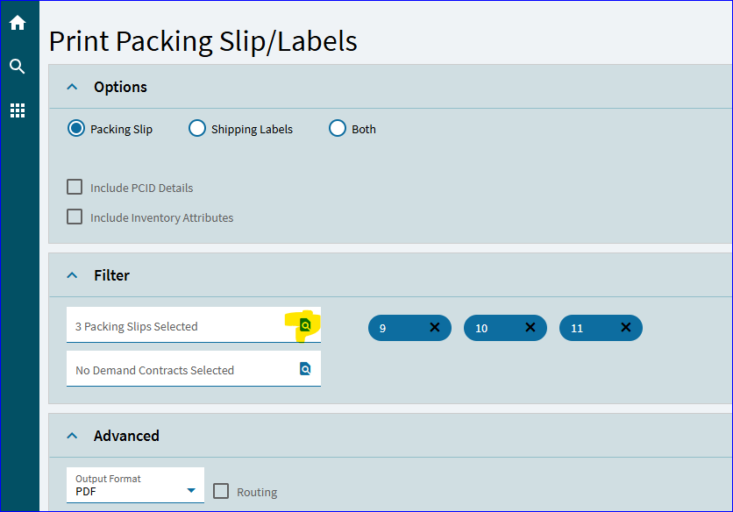The image size is (733, 512).
Task: Collapse the Filter section chevron
Action: coord(72,275)
